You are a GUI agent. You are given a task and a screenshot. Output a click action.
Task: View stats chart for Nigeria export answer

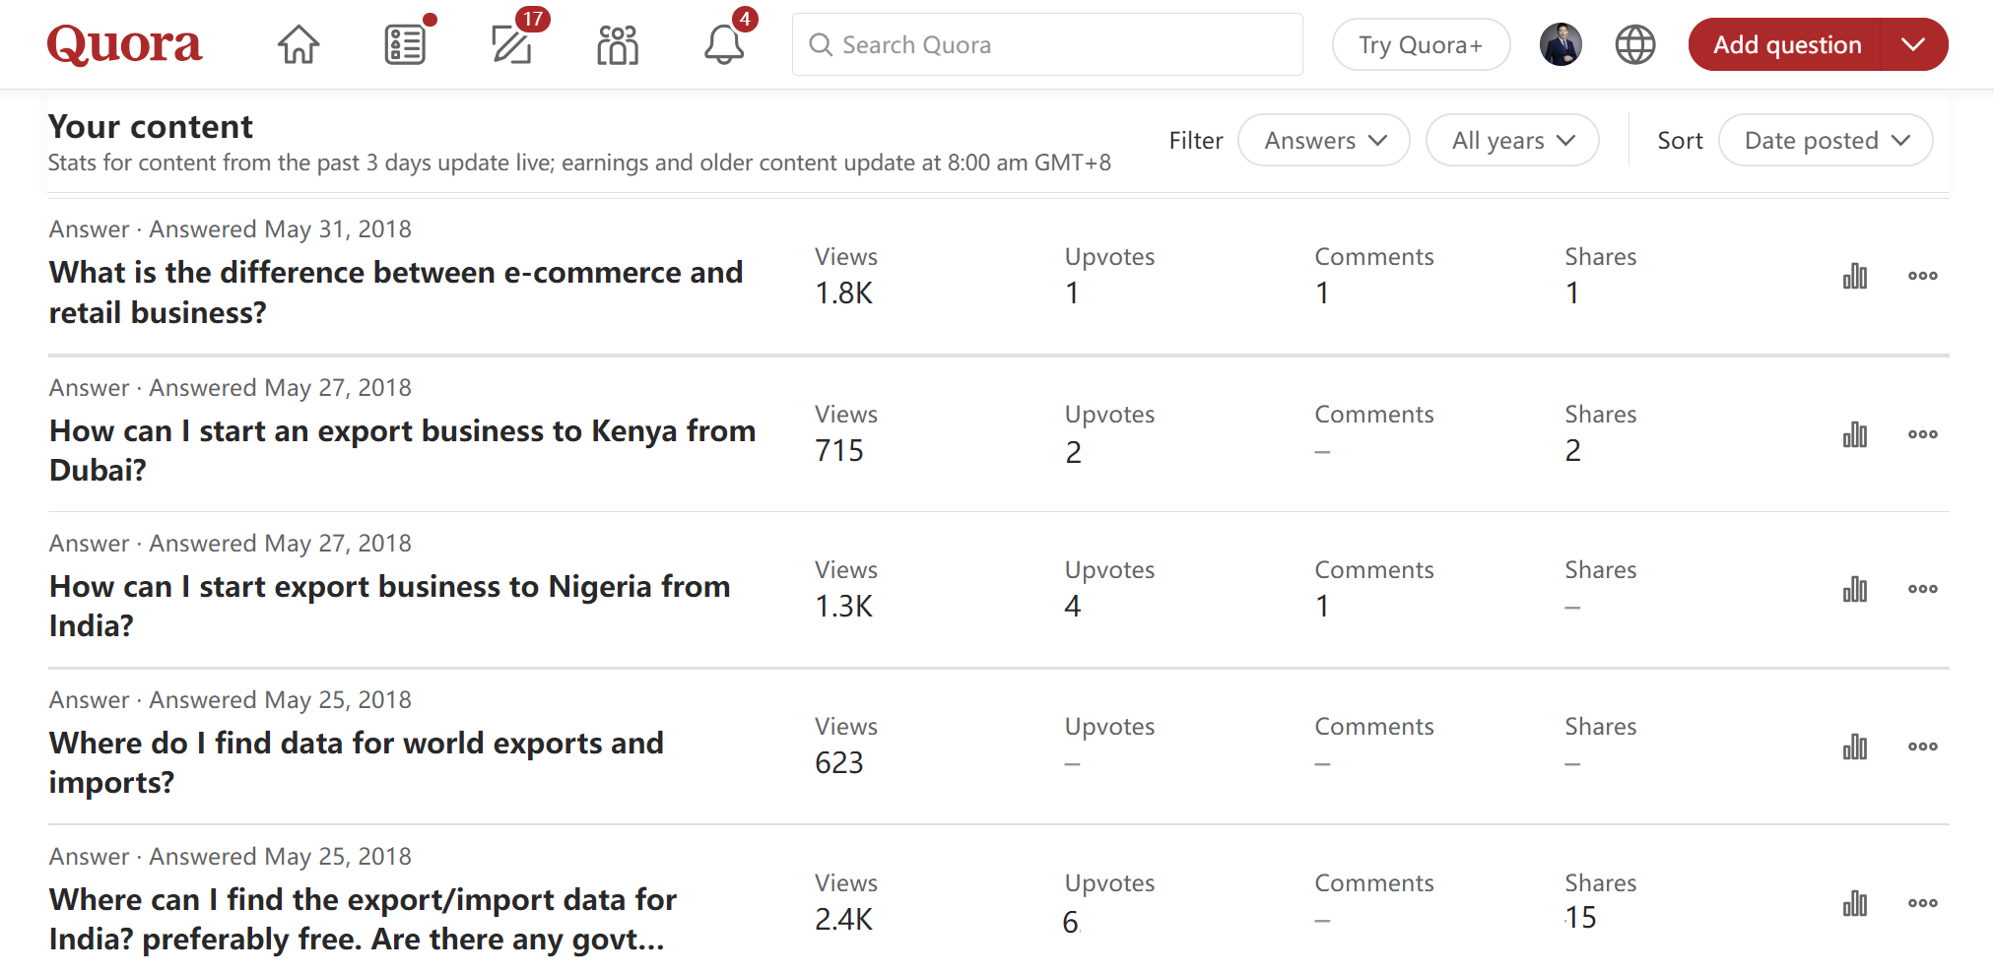coord(1854,589)
